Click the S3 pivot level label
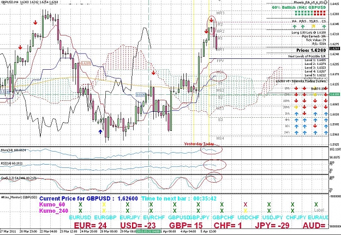Image resolution: width=341 pixels, height=235 pixels. pyautogui.click(x=220, y=119)
